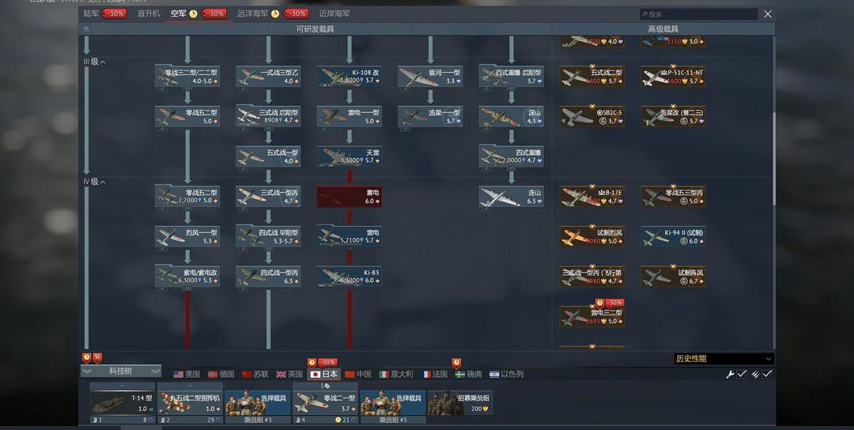Click 招募乘员组 recruit crew button
The width and height of the screenshot is (854, 430).
coord(461,403)
